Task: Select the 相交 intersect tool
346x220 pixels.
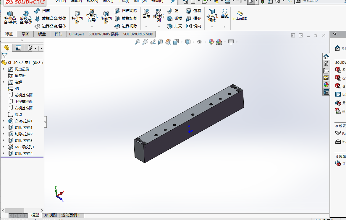Action: [x=193, y=18]
